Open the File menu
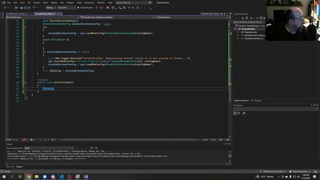The width and height of the screenshot is (320, 180). click(8, 2)
